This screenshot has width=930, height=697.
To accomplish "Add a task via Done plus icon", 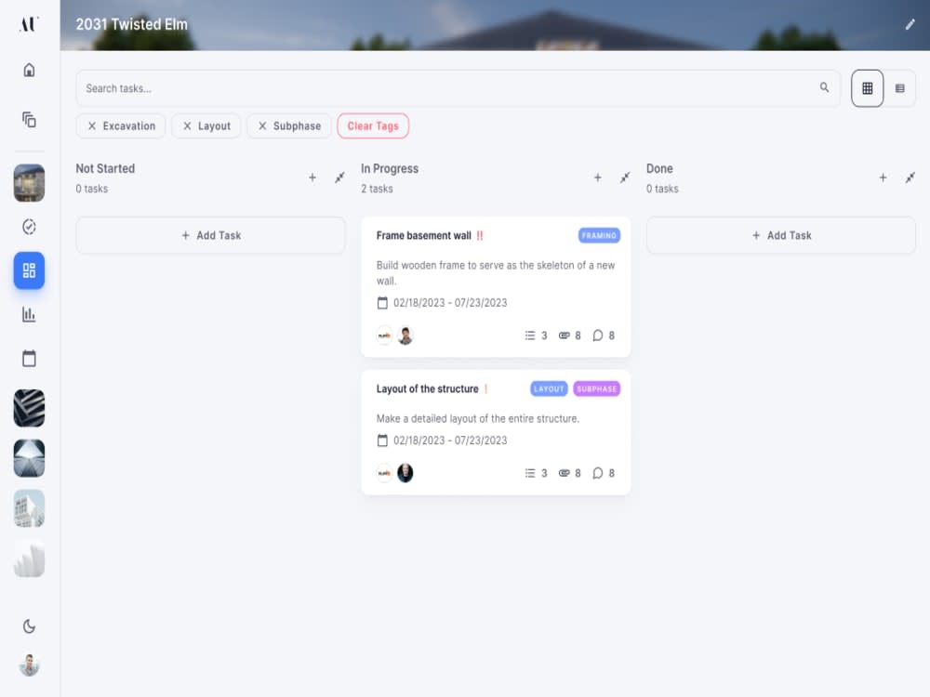I will pyautogui.click(x=883, y=178).
